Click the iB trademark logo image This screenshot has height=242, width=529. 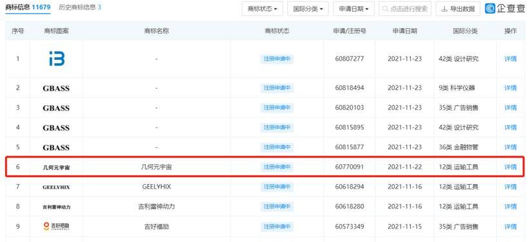56,59
